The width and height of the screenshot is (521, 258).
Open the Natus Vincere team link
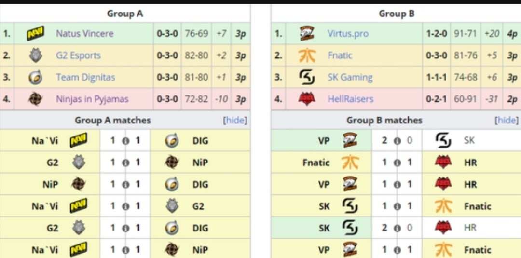[85, 33]
